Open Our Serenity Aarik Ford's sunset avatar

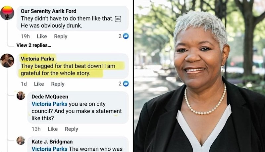point(7,13)
